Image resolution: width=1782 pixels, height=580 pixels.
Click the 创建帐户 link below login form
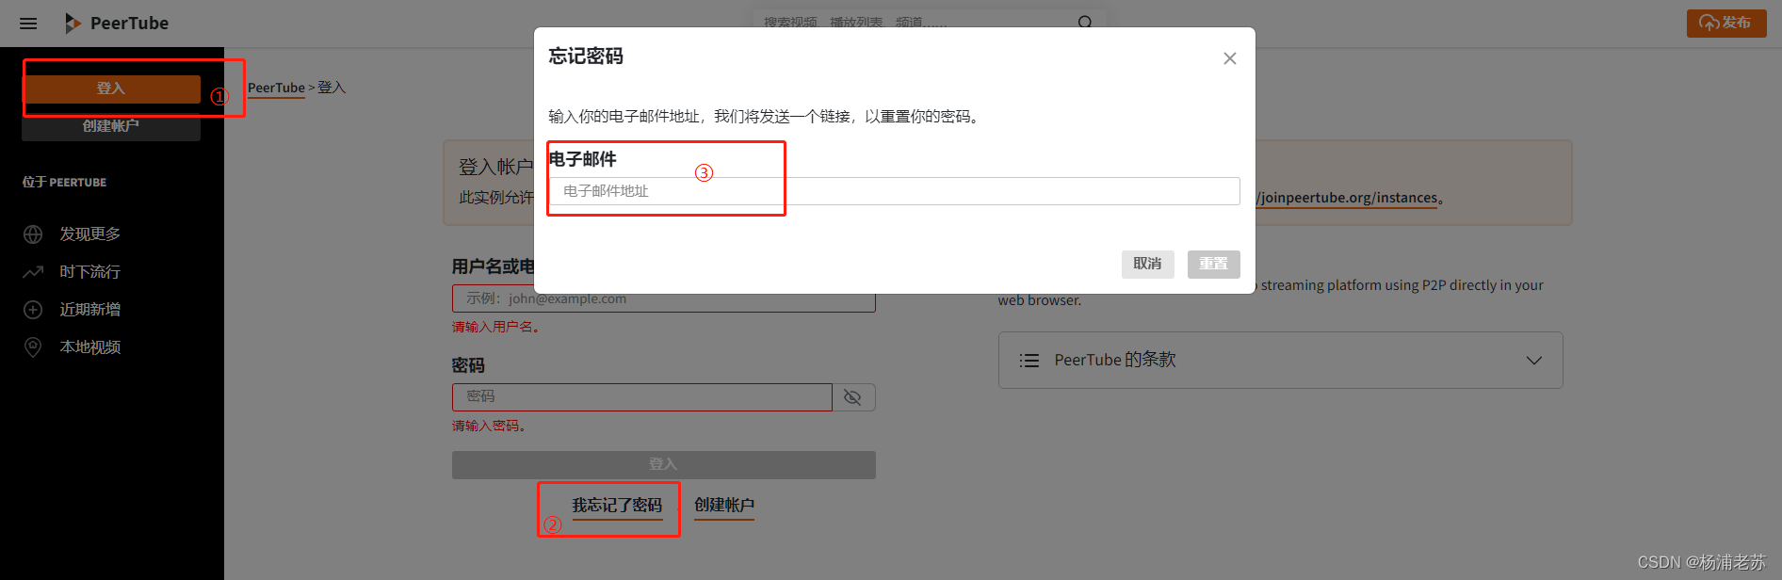click(x=724, y=506)
